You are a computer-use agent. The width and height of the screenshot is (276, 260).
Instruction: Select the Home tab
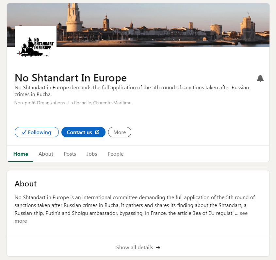click(x=21, y=154)
